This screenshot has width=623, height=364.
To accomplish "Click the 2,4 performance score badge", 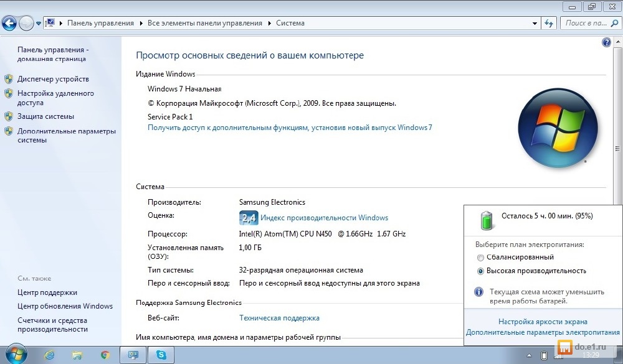I will [249, 218].
